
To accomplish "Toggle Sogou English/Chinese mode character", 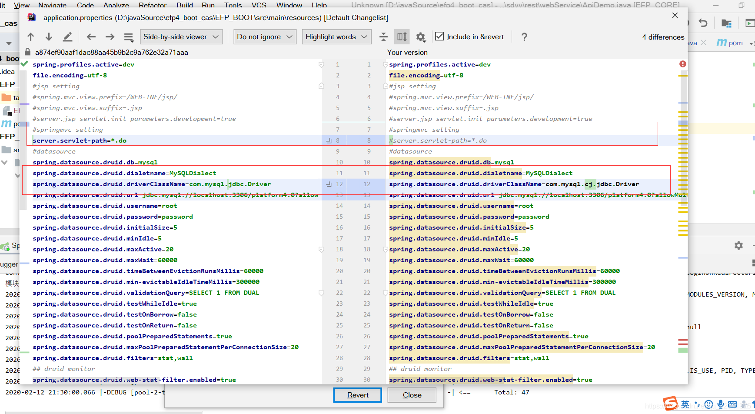I will point(685,404).
